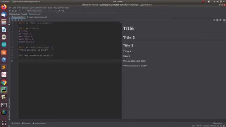This screenshot has width=226, height=127.
Task: Open the Favorites tool window stripe
Action: click(10, 115)
